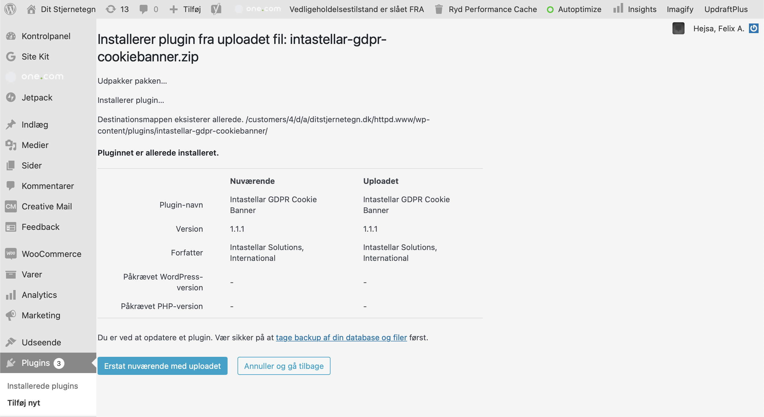Screen dimensions: 764x417
Task: Click Hejsa, Felix A. account text
Action: pyautogui.click(x=719, y=29)
